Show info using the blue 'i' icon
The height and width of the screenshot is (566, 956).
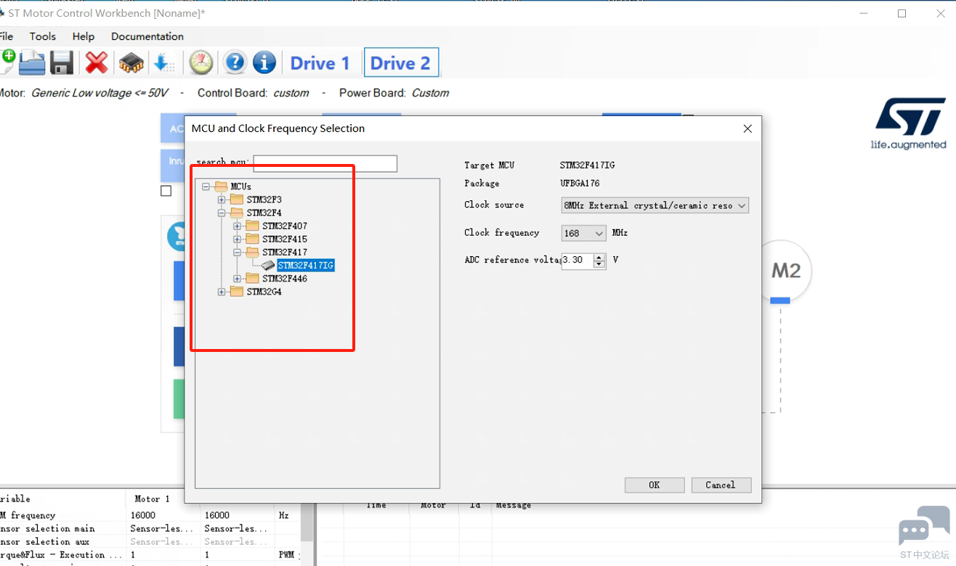pyautogui.click(x=264, y=62)
